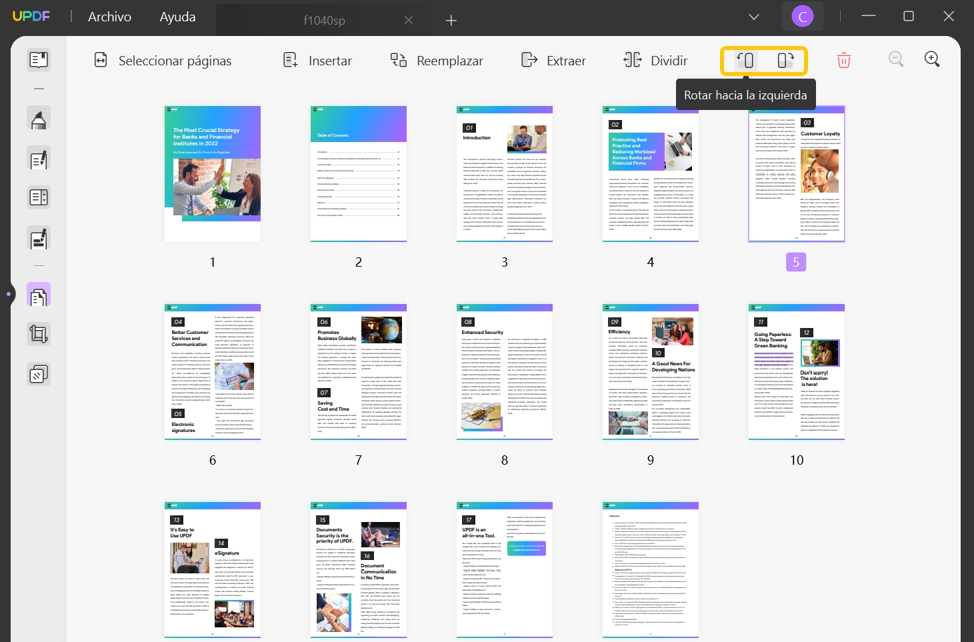
Task: Select the Organize Pages sidebar icon
Action: click(x=39, y=295)
